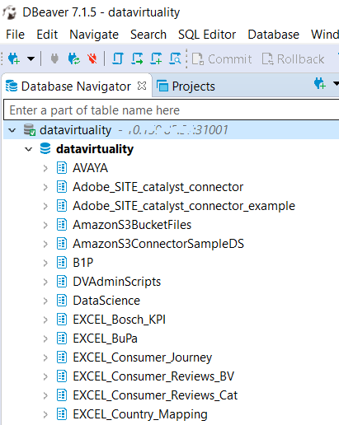Screen dimensions: 339x425
Task: Click the Adobe_SITE_catalyst_connector schema icon
Action: pos(62,187)
